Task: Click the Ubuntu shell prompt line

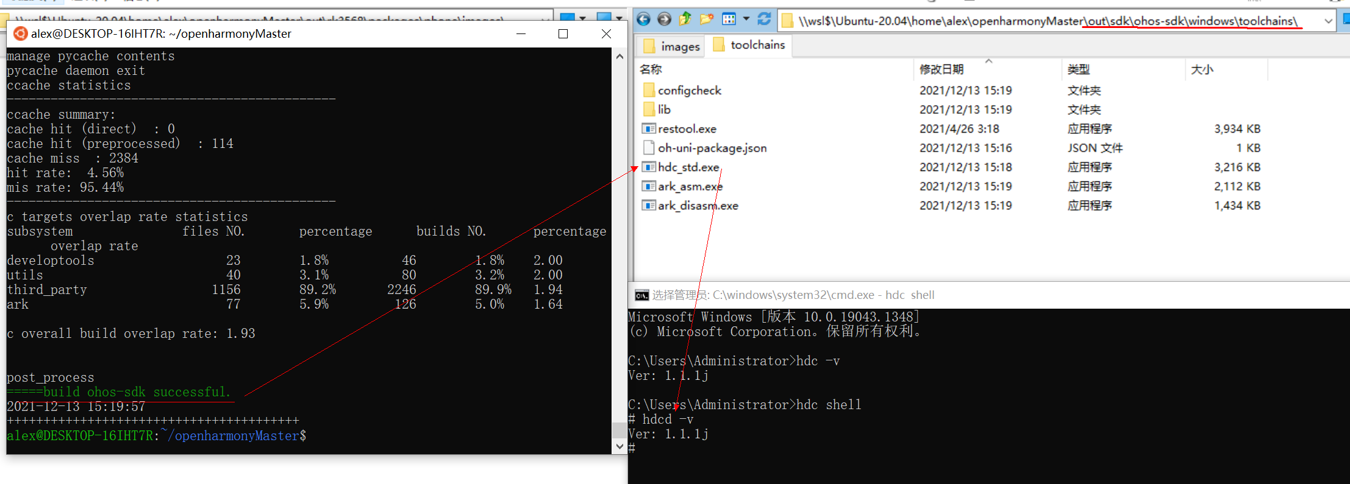Action: point(157,436)
